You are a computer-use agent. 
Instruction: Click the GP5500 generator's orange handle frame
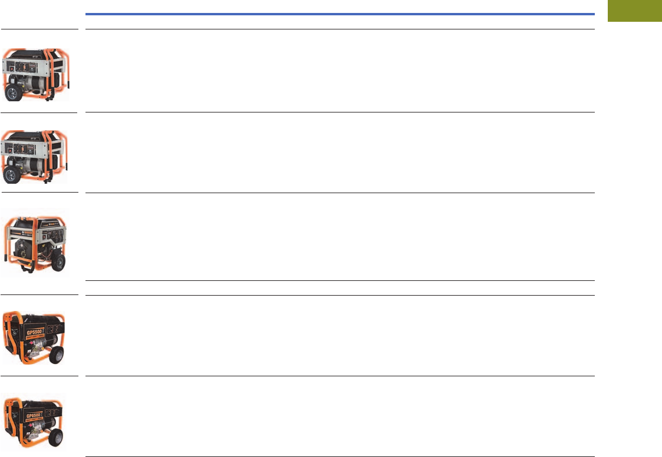pyautogui.click(x=10, y=333)
